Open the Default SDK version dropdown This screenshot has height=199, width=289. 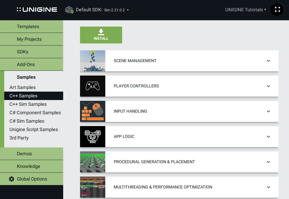[x=116, y=10]
